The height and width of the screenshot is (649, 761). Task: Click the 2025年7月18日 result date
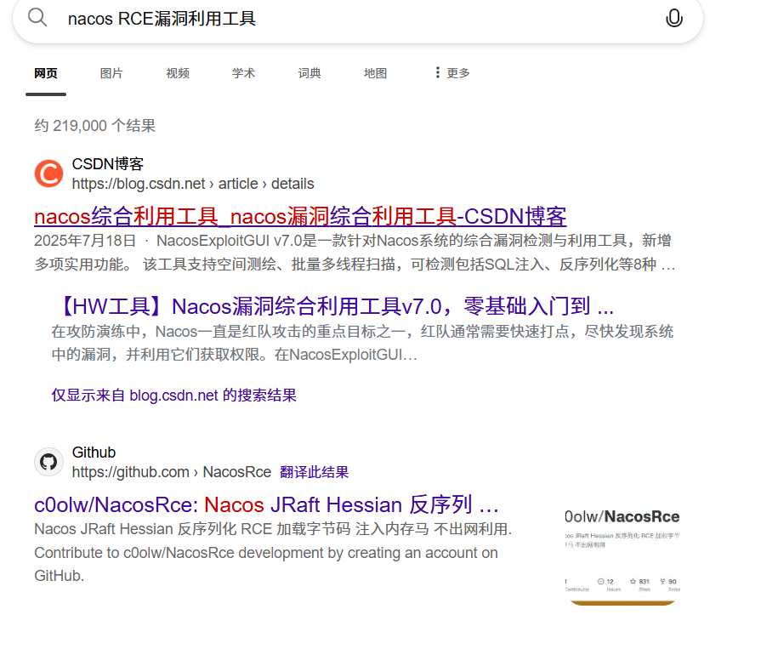[x=85, y=240]
